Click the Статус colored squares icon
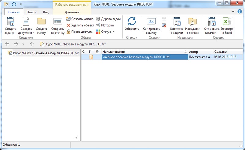Viewport: 245px width, 150px height. (x=98, y=32)
